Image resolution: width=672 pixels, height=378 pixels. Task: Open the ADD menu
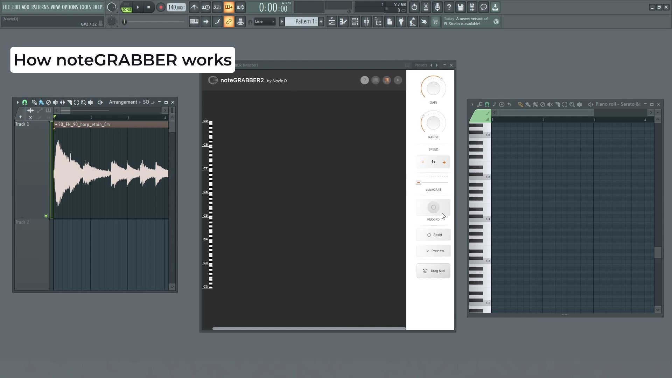pyautogui.click(x=26, y=7)
